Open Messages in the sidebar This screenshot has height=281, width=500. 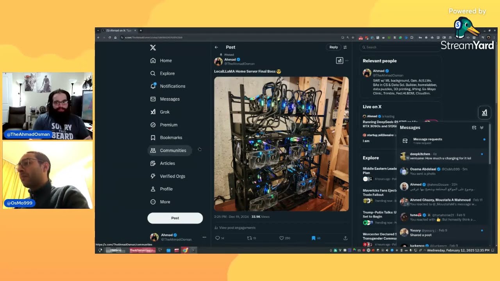pos(165,99)
